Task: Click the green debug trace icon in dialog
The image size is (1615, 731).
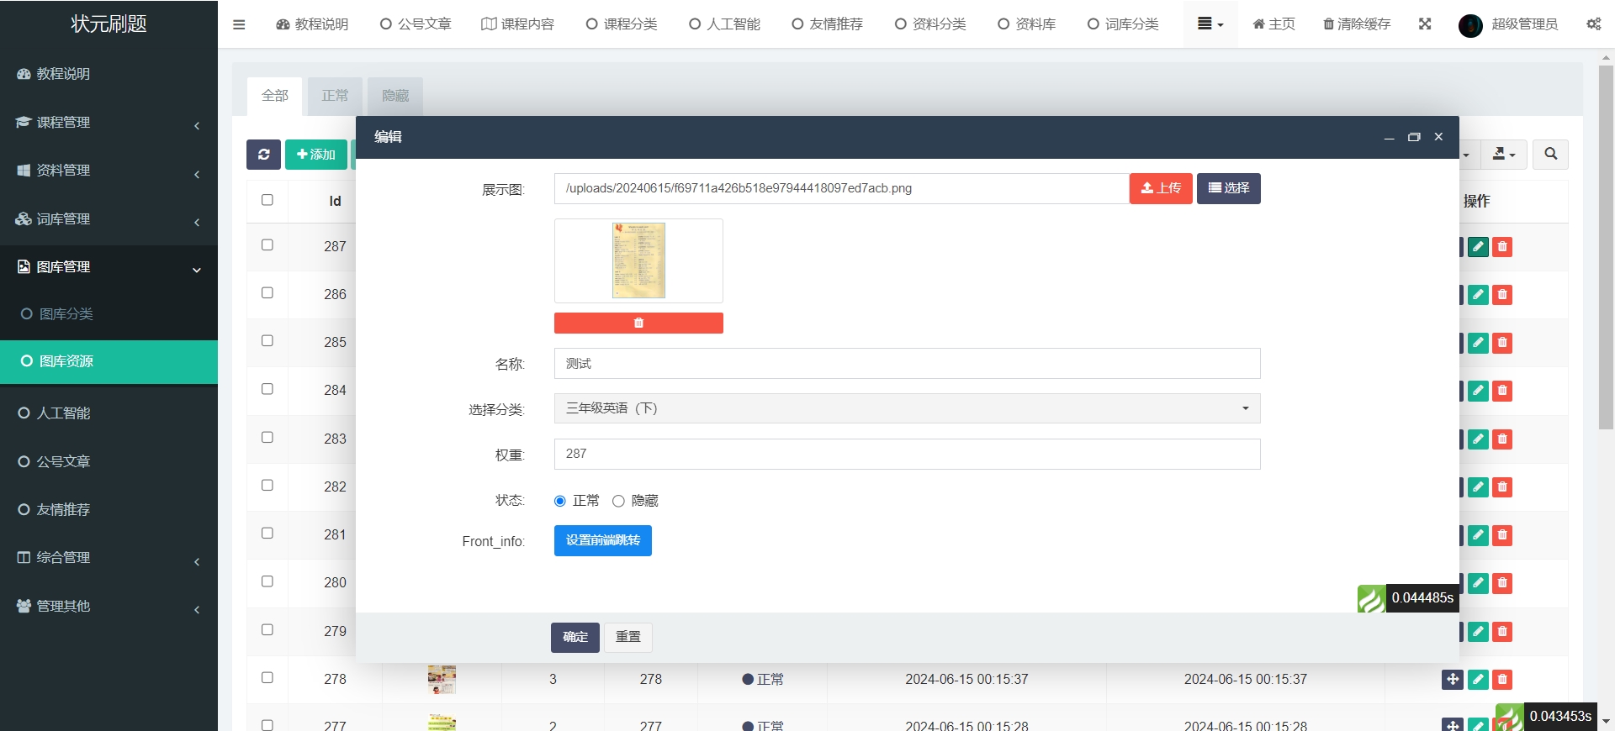Action: click(1371, 598)
